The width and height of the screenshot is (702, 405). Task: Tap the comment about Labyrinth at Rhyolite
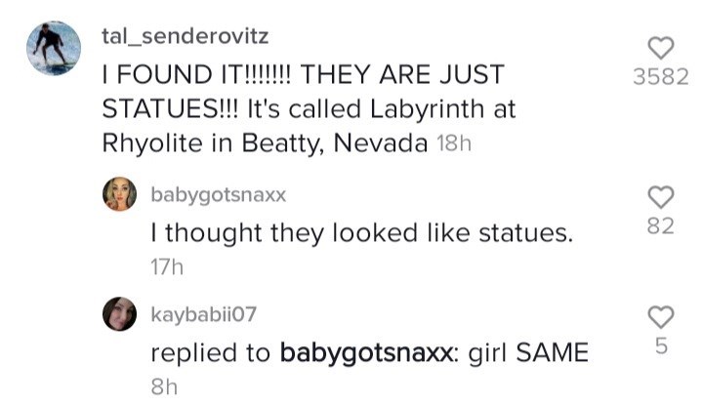[x=309, y=108]
